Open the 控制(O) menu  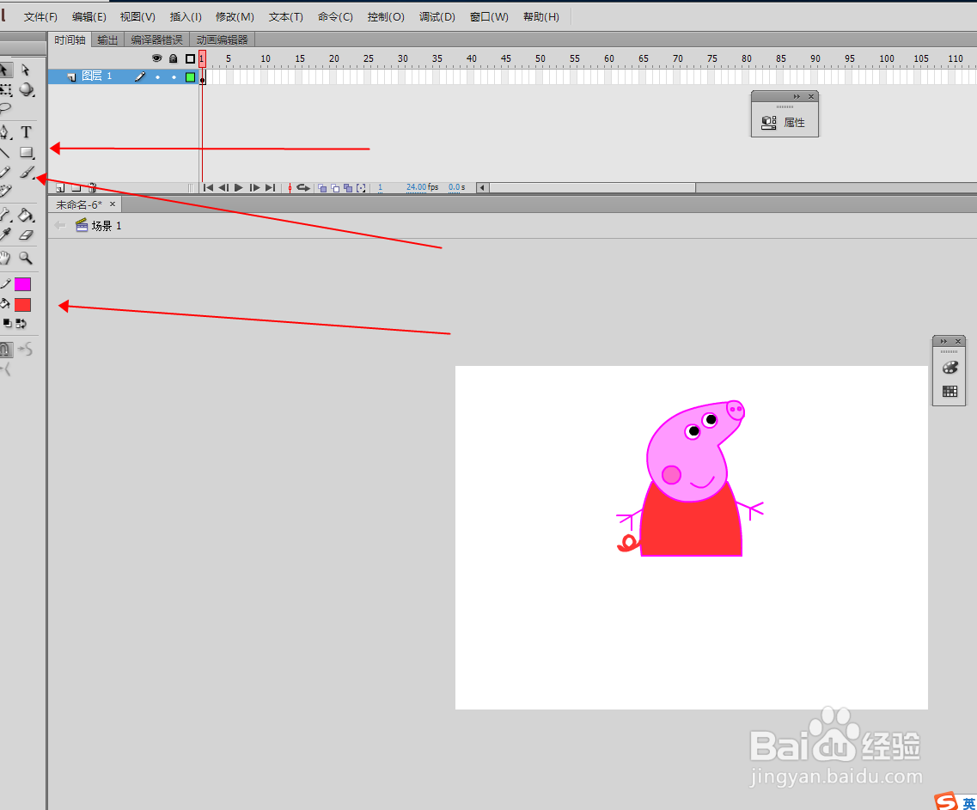click(386, 17)
